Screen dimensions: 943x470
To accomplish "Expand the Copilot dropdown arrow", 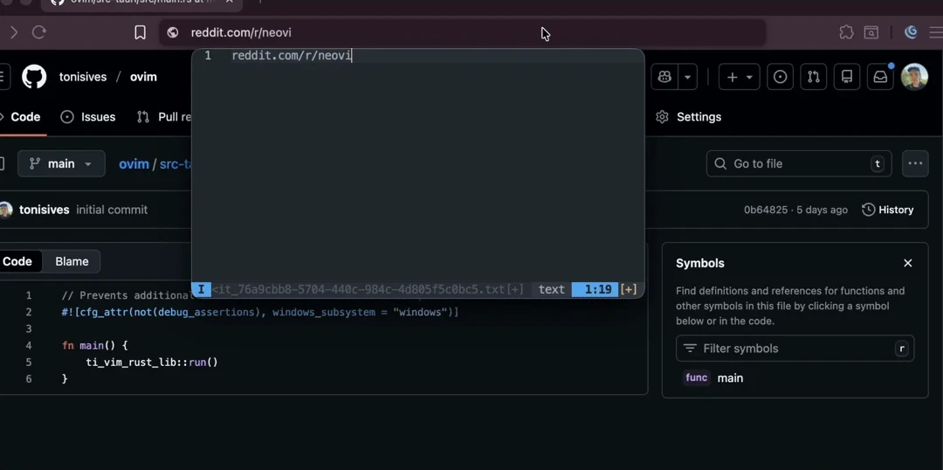I will (687, 77).
